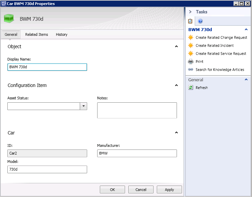Collapse the Object section
252x197 pixels.
(176, 46)
